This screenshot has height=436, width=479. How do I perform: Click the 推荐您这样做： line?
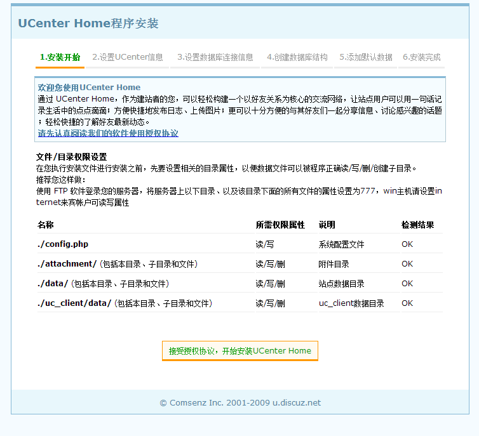click(61, 180)
